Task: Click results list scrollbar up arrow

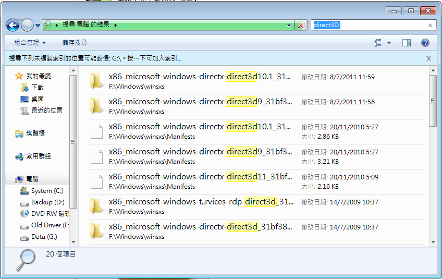Action: point(433,70)
